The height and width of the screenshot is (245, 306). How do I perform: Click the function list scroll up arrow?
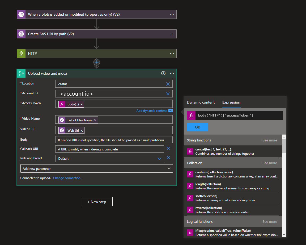coord(284,137)
